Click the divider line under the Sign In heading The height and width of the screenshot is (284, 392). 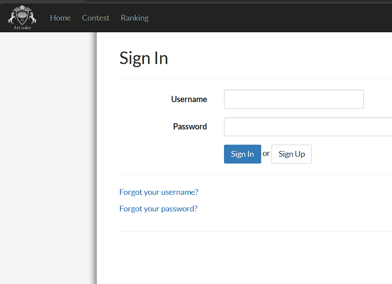point(255,78)
